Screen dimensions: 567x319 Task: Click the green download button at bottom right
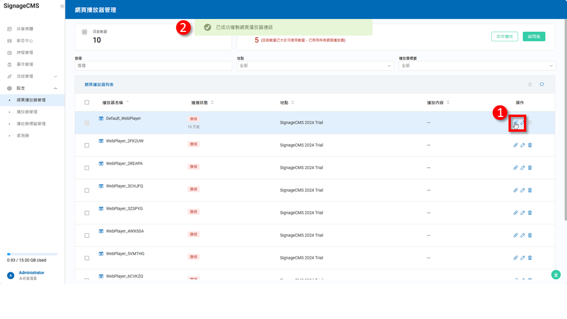(555, 275)
